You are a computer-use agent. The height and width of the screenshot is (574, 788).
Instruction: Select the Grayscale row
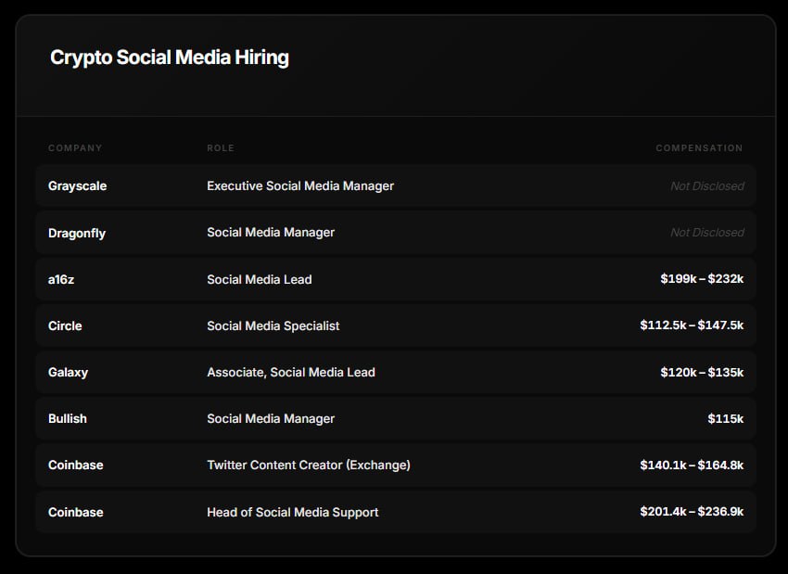pos(394,185)
